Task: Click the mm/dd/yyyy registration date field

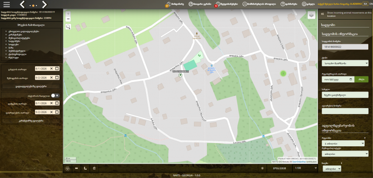Action: click(x=338, y=79)
